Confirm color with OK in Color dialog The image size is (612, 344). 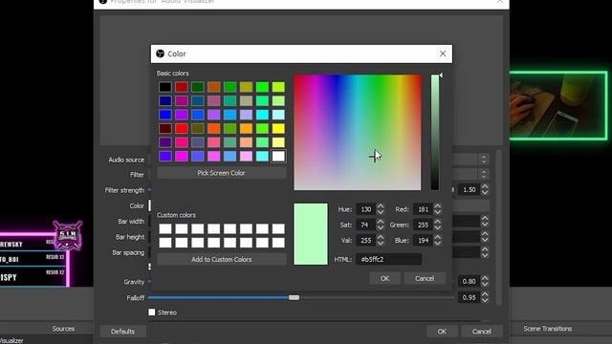point(384,278)
